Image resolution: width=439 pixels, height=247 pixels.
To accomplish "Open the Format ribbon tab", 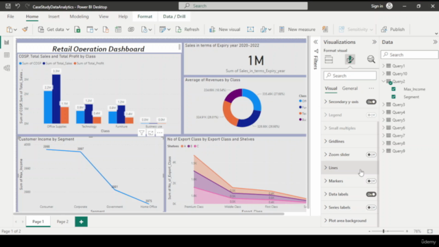I will coord(145,16).
